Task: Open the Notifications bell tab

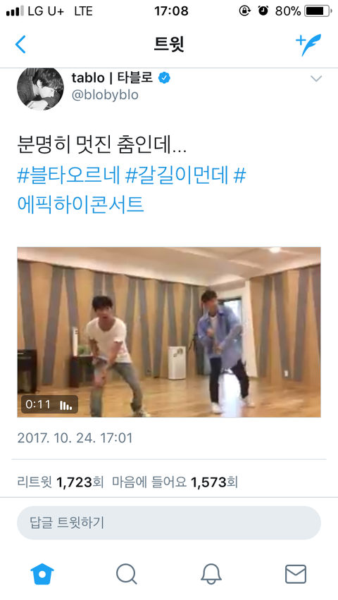Action: point(211,574)
